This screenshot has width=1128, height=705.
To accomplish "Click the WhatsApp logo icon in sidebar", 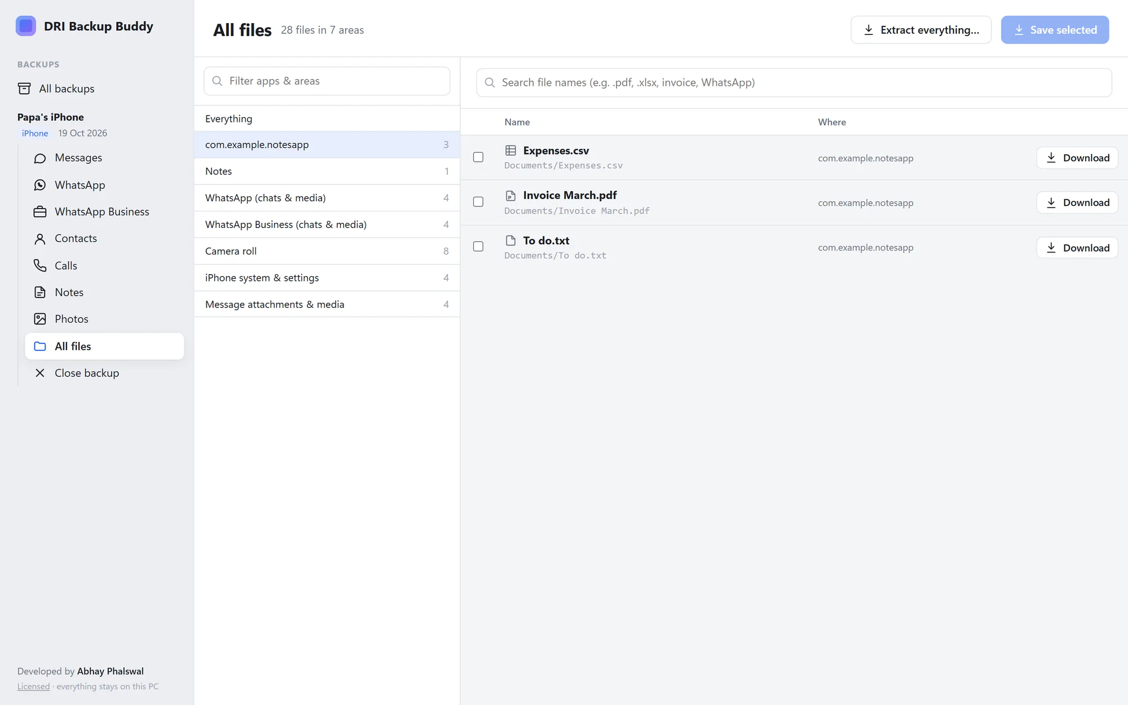I will point(40,185).
